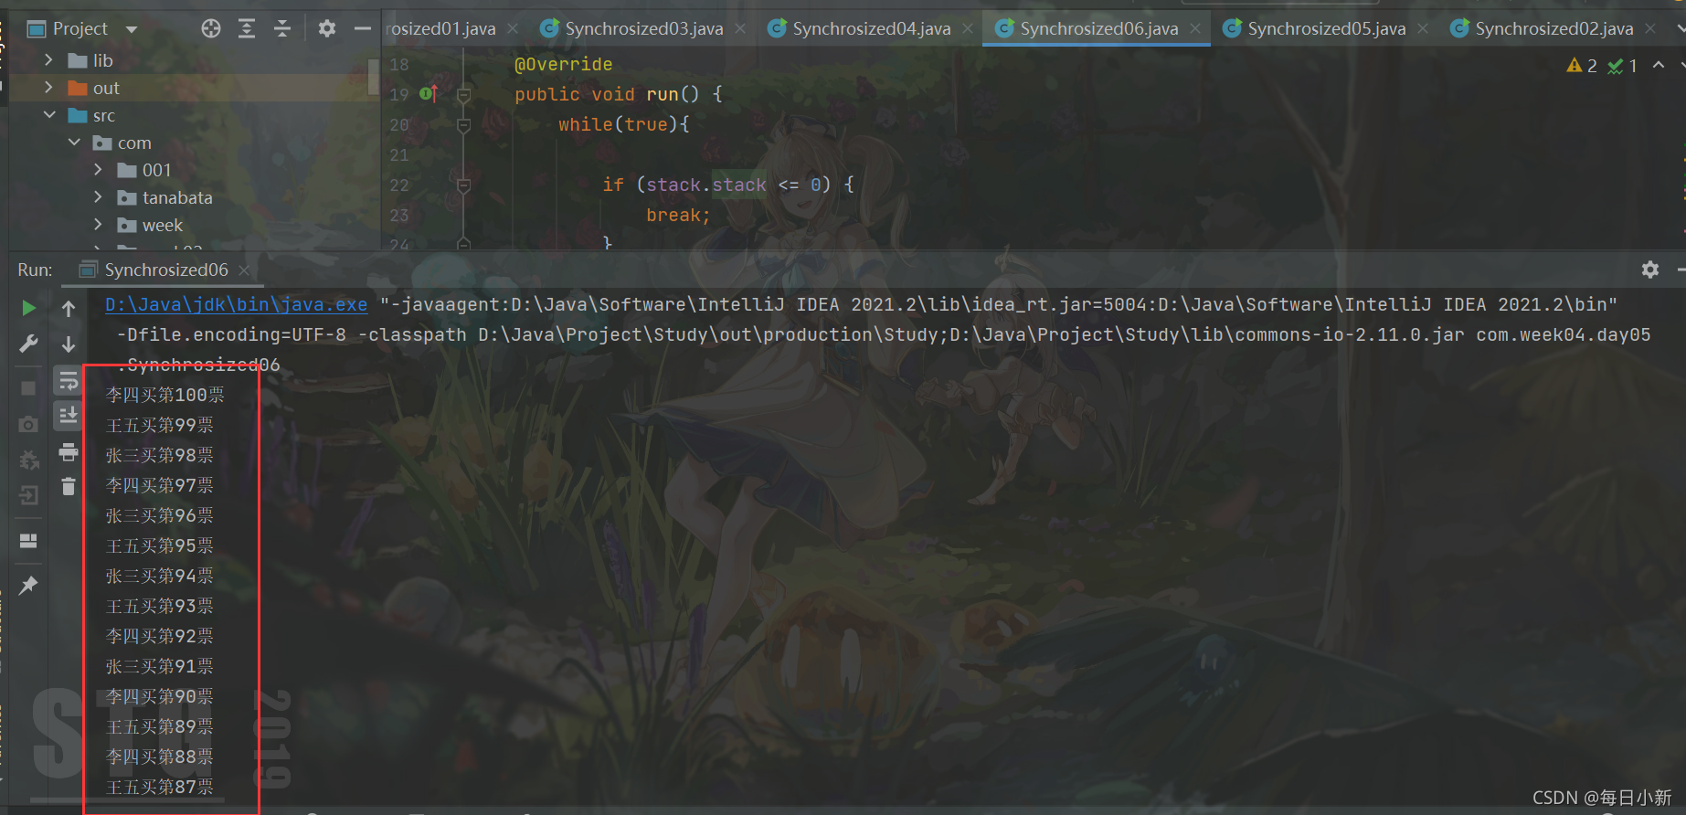
Task: Click the @Override annotation in editor
Action: (x=564, y=65)
